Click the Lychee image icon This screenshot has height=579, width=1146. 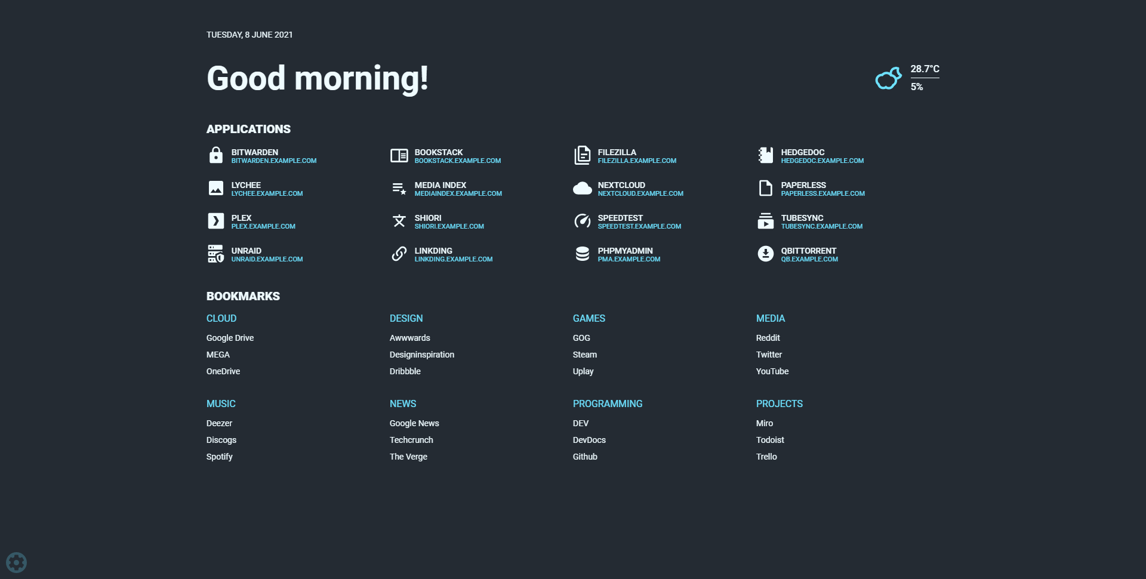[x=215, y=189]
